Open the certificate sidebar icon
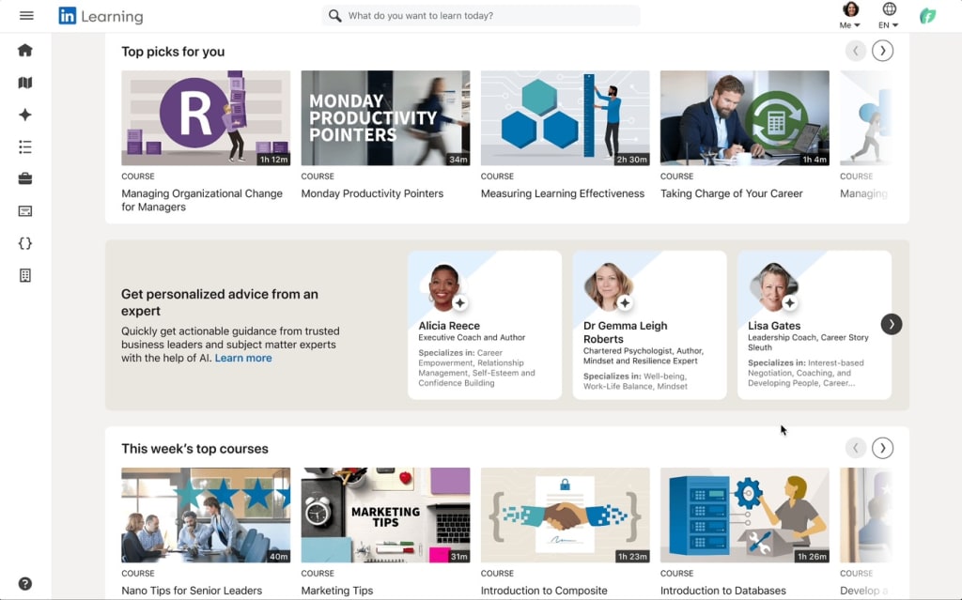 pos(25,211)
